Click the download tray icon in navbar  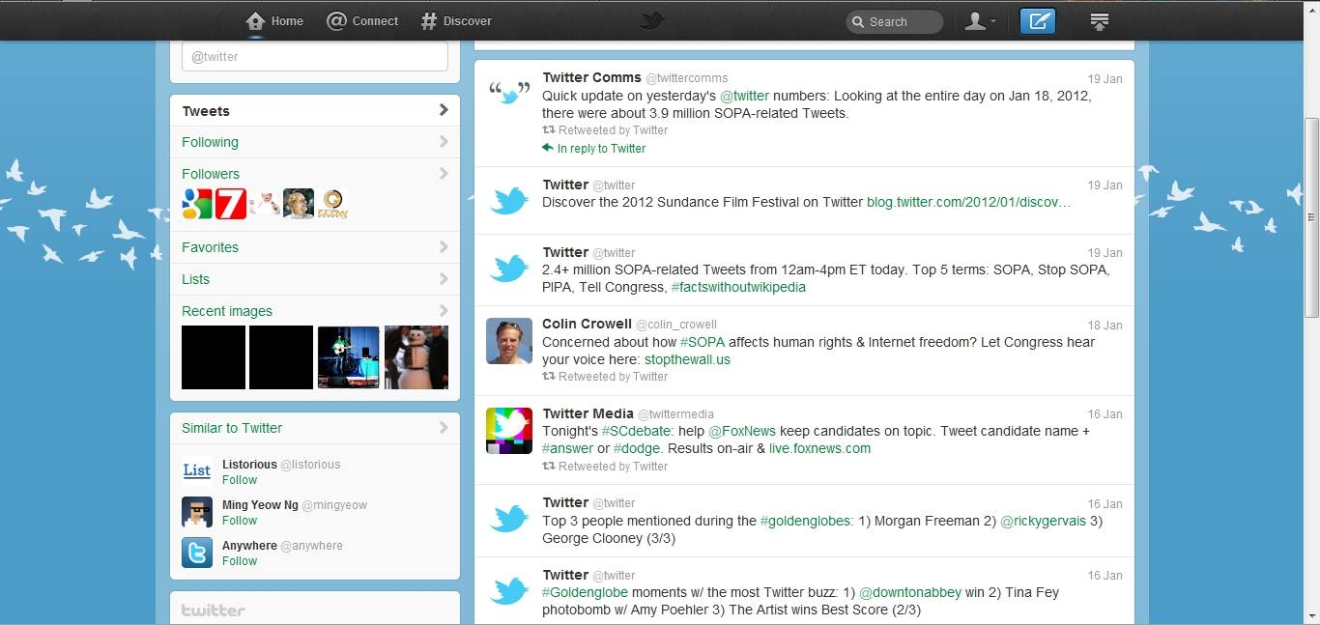1099,21
